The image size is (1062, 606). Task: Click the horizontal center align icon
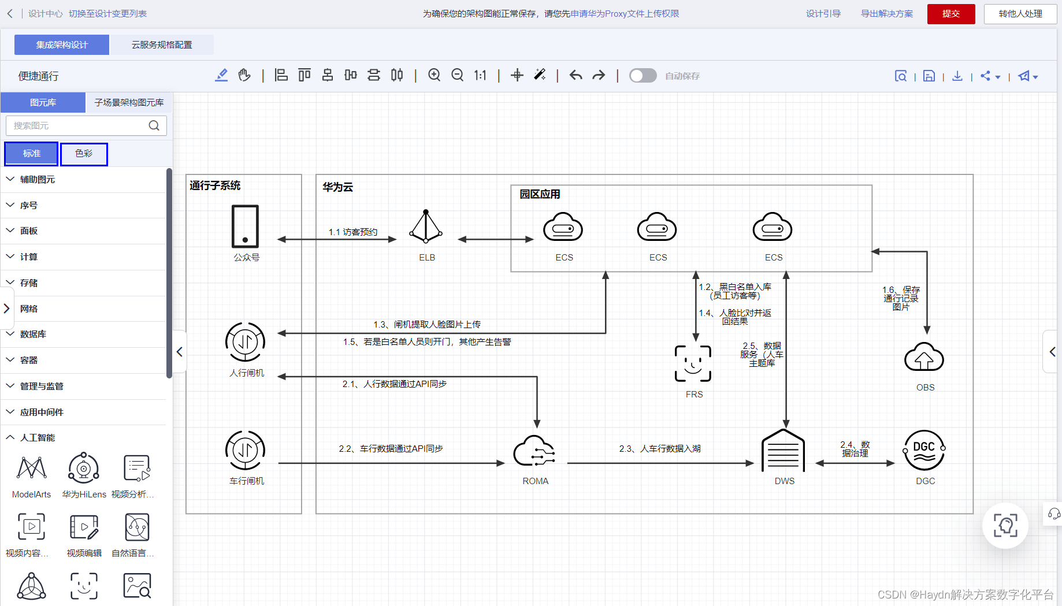328,75
